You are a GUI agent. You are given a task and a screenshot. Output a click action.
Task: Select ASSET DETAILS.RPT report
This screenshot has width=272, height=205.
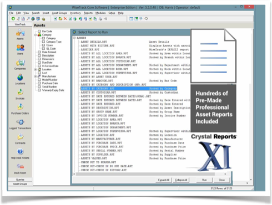click(94, 42)
